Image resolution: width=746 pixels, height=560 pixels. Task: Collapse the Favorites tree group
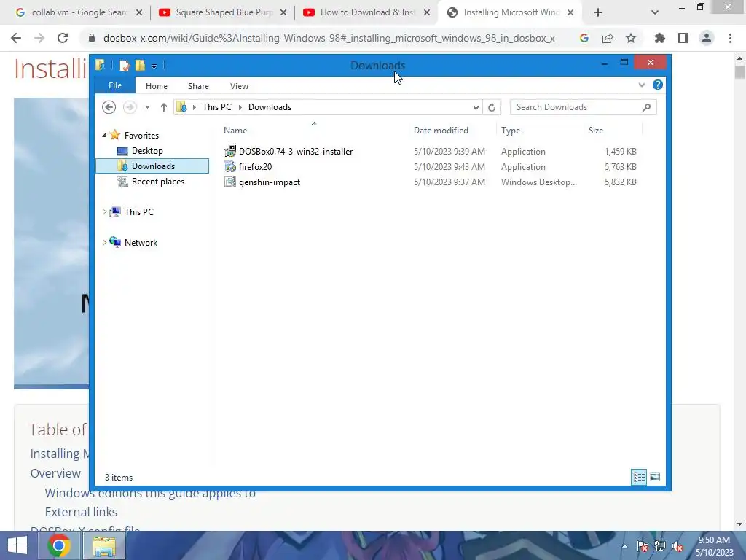pyautogui.click(x=104, y=135)
